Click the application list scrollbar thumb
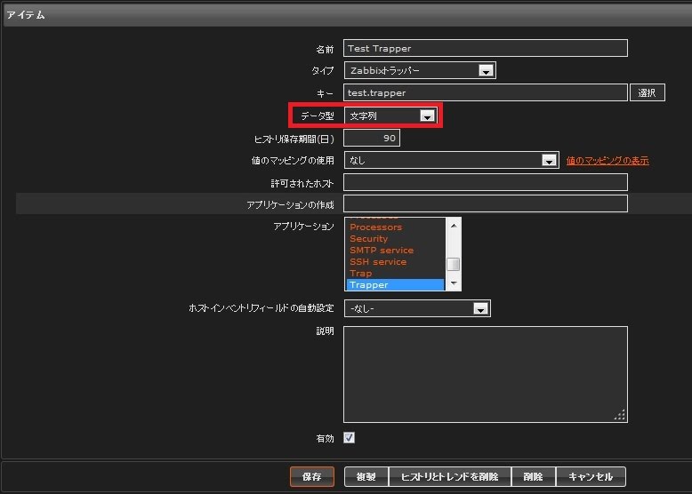 coord(454,264)
